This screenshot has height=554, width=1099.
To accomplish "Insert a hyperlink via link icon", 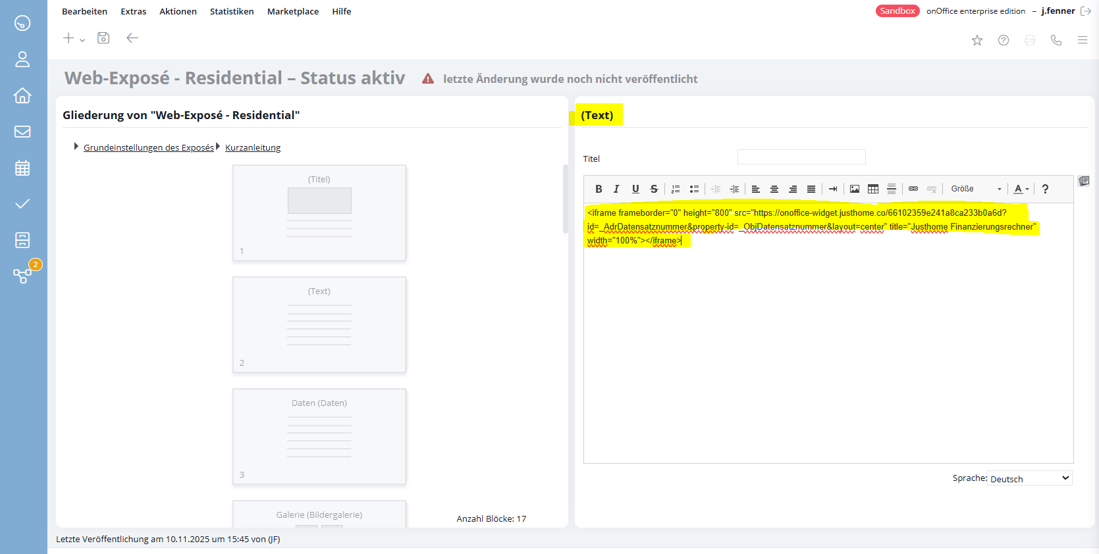I will point(913,189).
